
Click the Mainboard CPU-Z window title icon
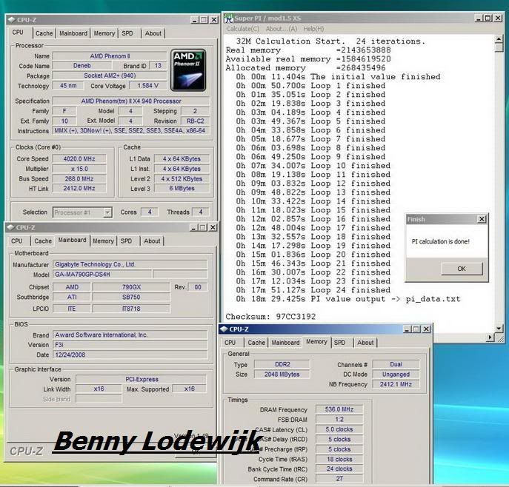pos(10,227)
